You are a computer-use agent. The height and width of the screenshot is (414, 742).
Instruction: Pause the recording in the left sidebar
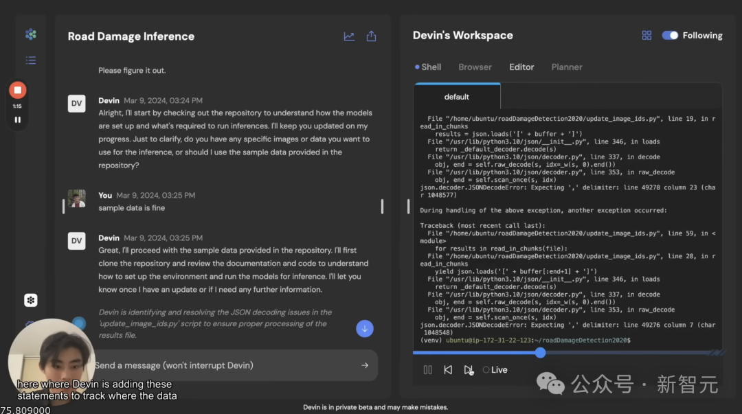(17, 119)
